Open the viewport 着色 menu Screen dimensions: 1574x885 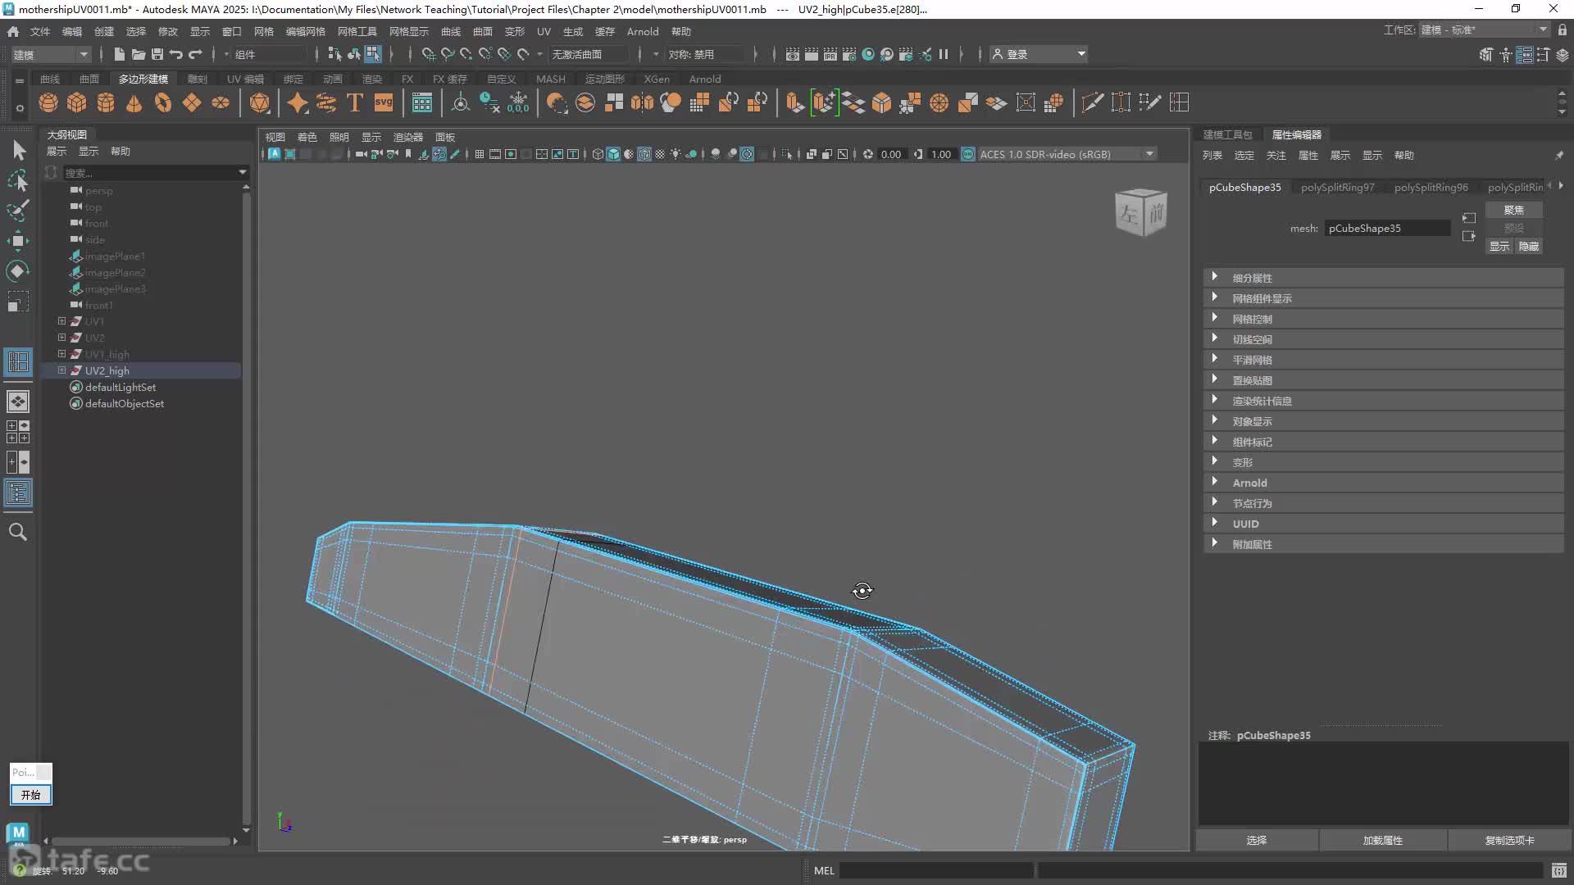(307, 137)
